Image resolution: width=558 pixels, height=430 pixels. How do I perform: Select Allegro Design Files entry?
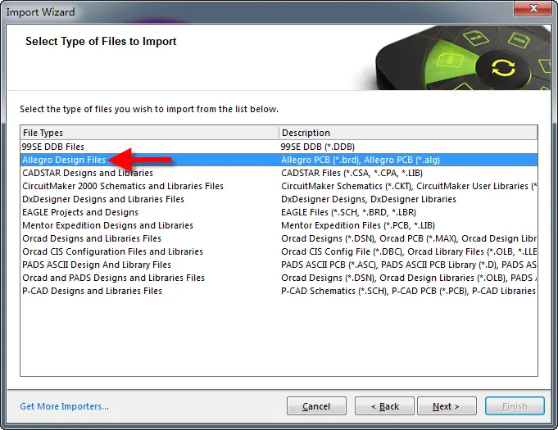click(x=279, y=160)
